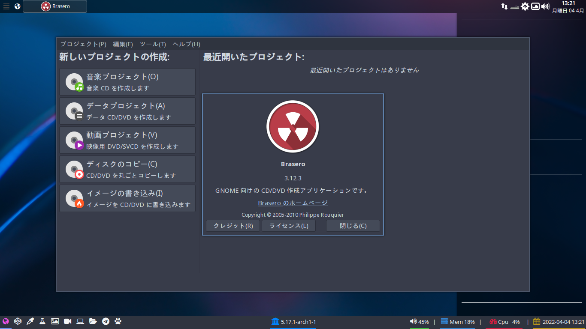Choose ディスクのコピー(C) disc copy
Viewport: 586px width, 329px height.
click(x=127, y=169)
